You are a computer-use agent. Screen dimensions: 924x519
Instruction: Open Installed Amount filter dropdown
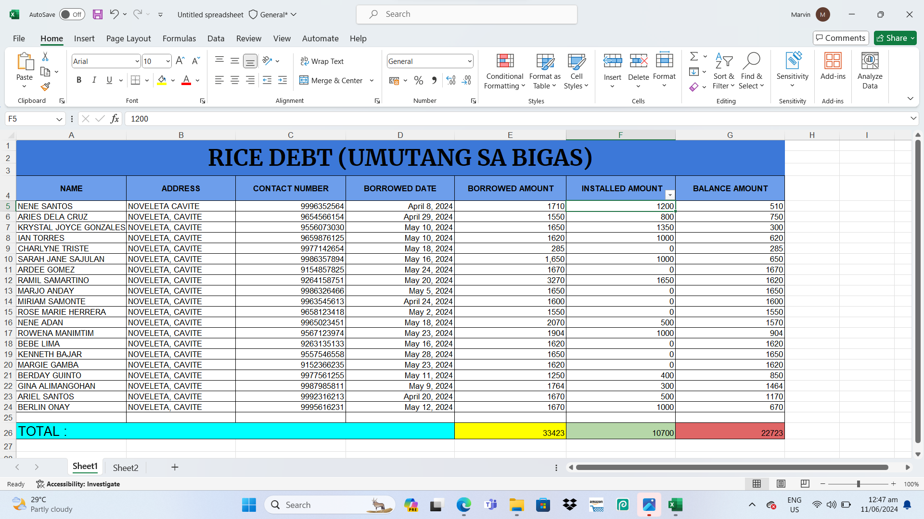[669, 195]
